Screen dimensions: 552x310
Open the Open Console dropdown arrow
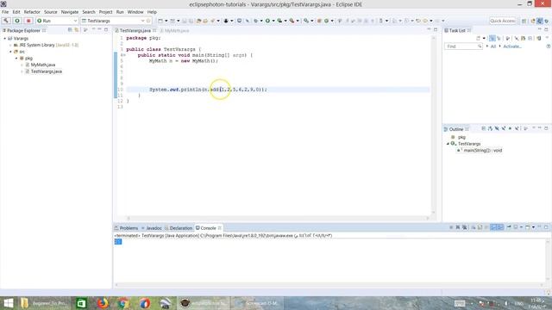coord(533,227)
